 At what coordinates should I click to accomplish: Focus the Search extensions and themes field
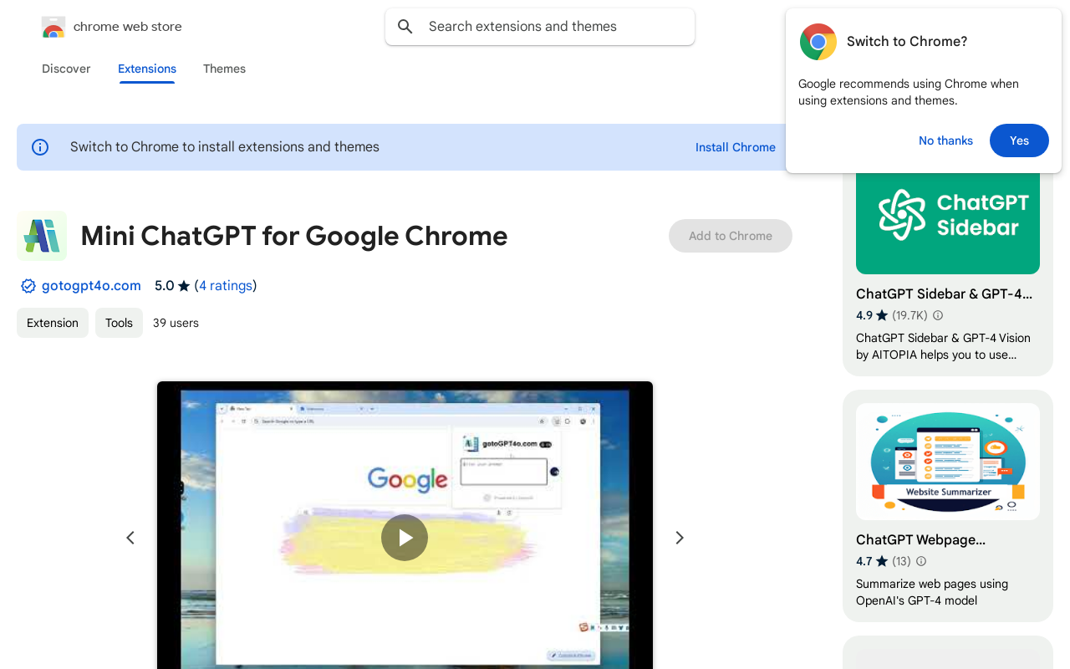(552, 27)
